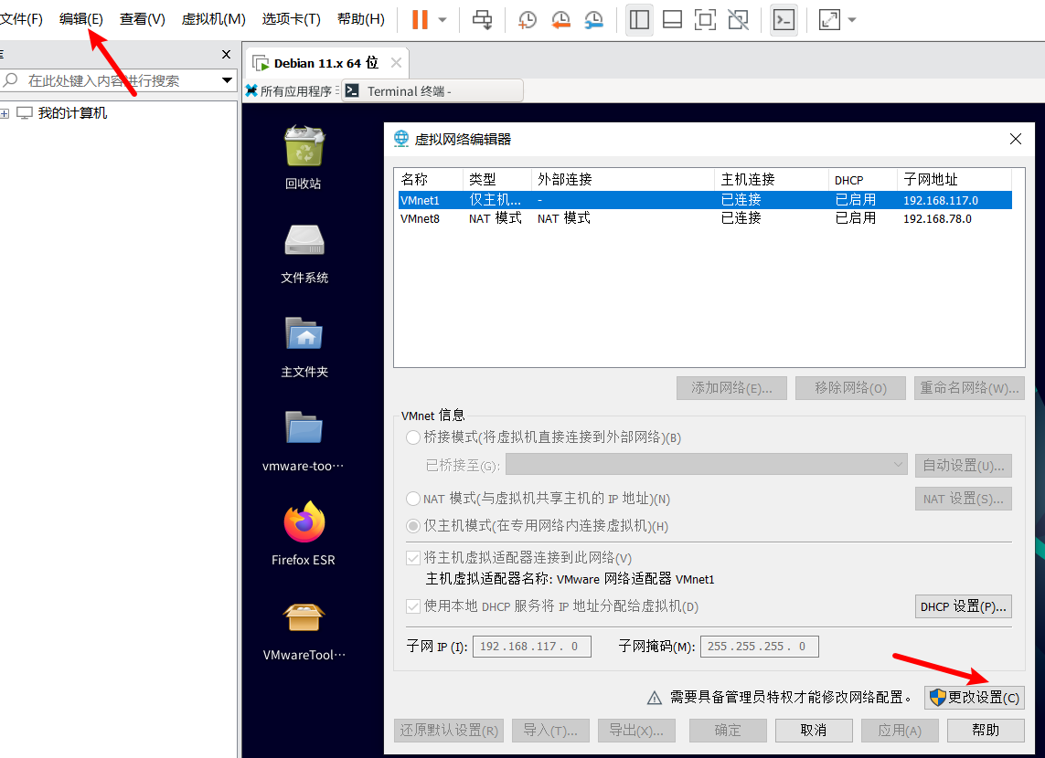Expand the 我的计算机 tree node
This screenshot has height=758, width=1045.
5,113
